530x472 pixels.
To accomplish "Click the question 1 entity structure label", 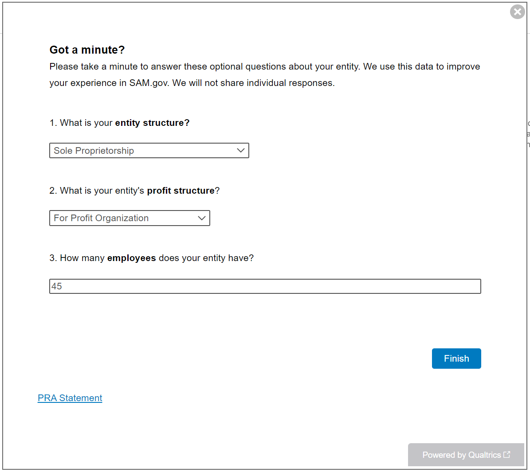I will click(x=119, y=123).
